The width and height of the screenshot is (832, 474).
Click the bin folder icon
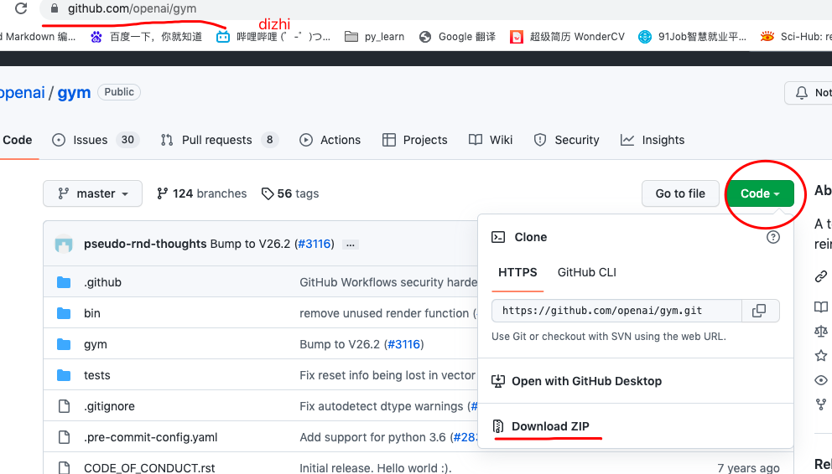(x=64, y=313)
